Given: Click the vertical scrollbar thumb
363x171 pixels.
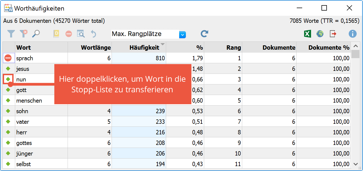Looking at the screenshot, I should (355, 54).
